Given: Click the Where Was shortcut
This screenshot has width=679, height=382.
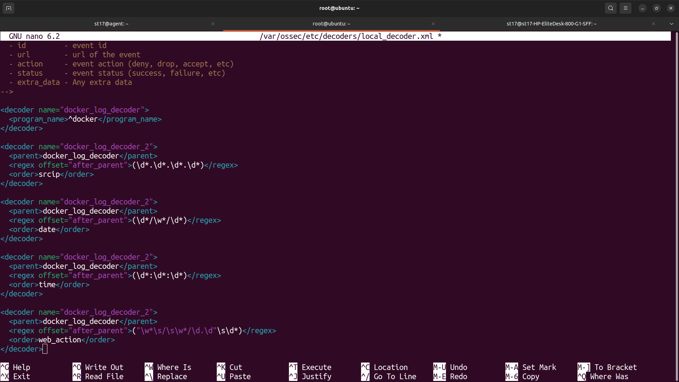Looking at the screenshot, I should tap(603, 376).
